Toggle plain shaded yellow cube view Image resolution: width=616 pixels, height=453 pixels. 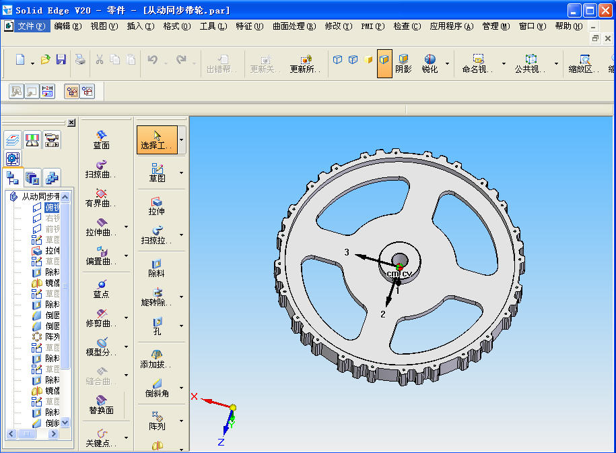click(x=368, y=60)
